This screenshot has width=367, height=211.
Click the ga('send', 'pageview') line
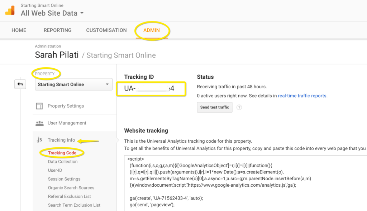(x=152, y=205)
